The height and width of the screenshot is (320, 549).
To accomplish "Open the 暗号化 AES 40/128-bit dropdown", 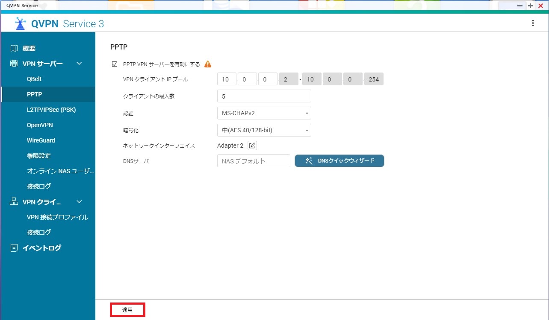I will tap(264, 130).
